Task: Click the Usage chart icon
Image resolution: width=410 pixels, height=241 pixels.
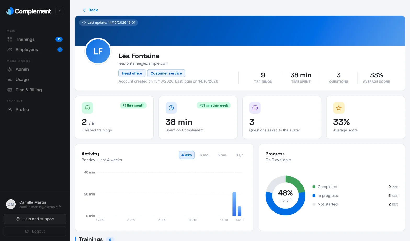Action: (x=10, y=80)
